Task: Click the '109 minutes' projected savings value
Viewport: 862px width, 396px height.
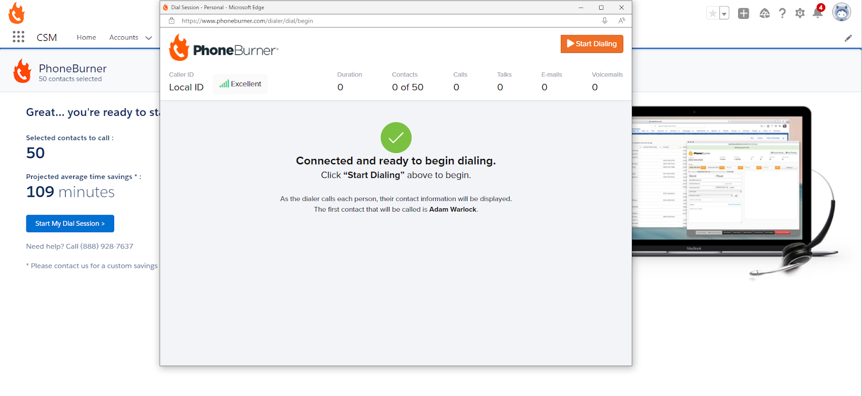Action: (x=71, y=192)
